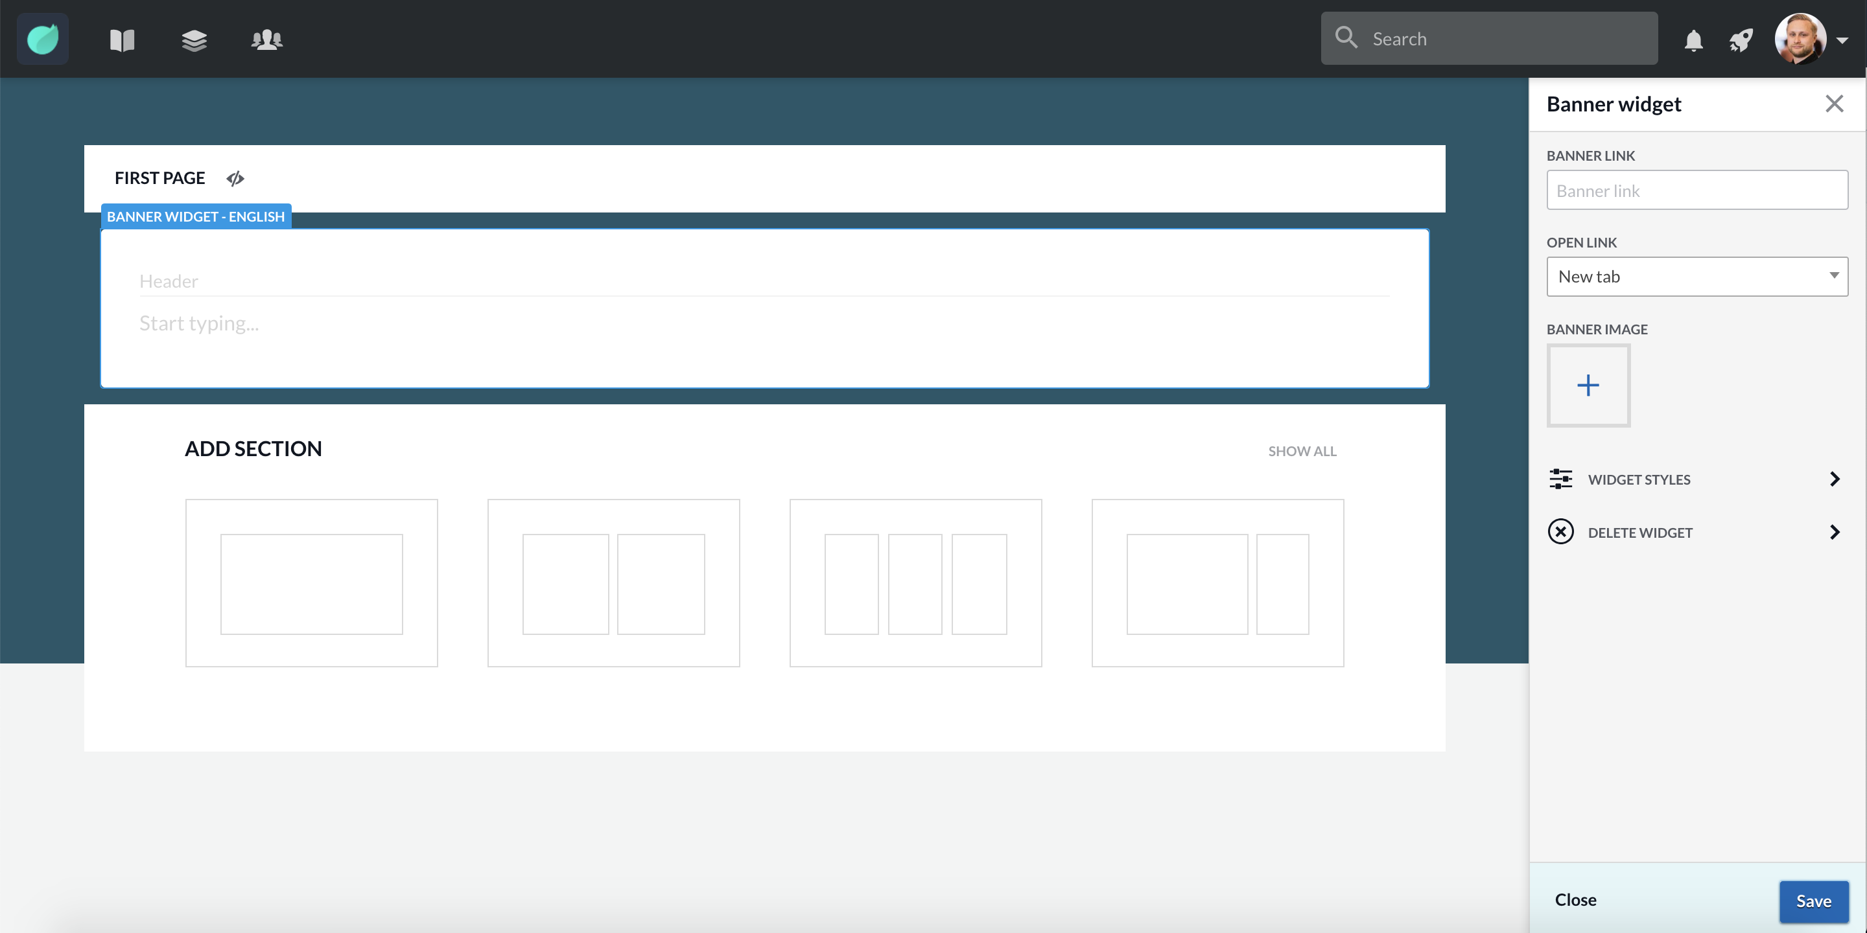The width and height of the screenshot is (1867, 933).
Task: Click into the Banner link input field
Action: 1697,190
